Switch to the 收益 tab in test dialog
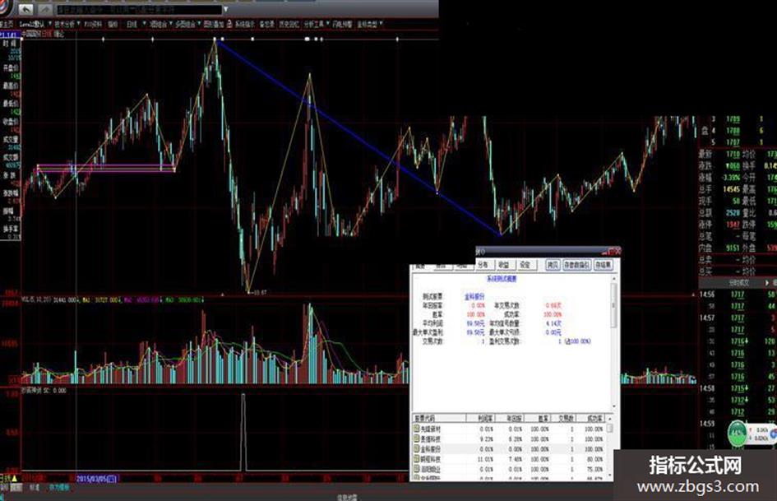The image size is (777, 501). pyautogui.click(x=504, y=265)
